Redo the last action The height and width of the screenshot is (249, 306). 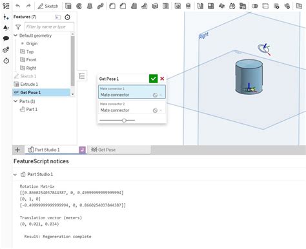tap(28, 6)
